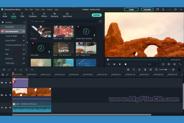The image size is (184, 123).
Task: Open the hamburger settings menu icon
Action: pos(163,9)
